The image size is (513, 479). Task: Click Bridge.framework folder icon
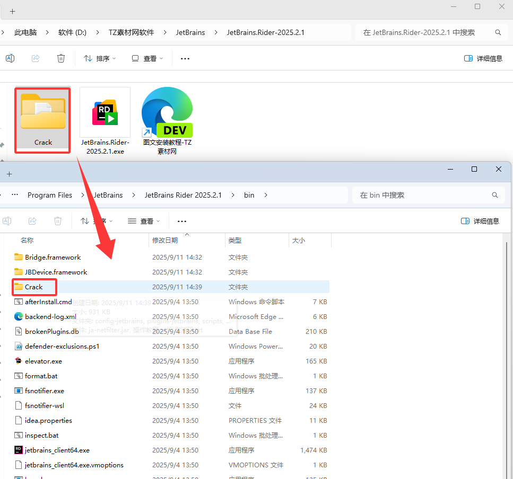tap(19, 257)
